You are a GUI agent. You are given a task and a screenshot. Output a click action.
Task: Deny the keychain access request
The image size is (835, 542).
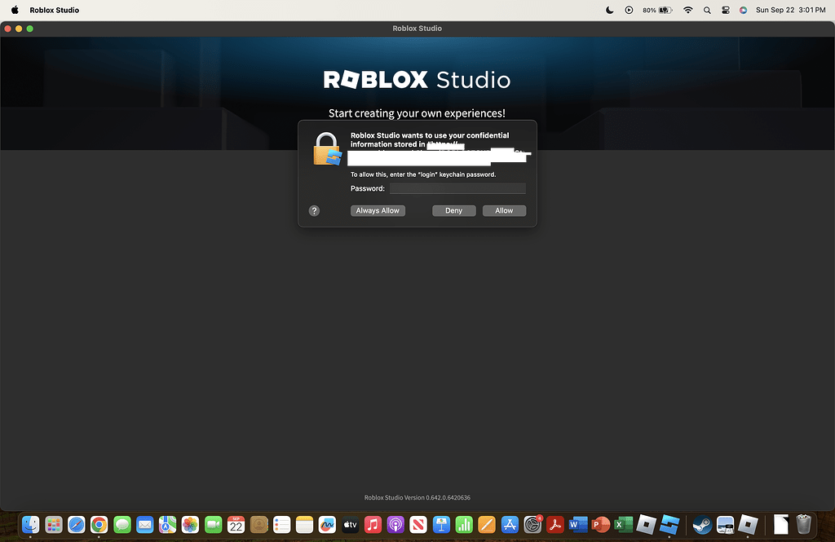click(x=453, y=210)
